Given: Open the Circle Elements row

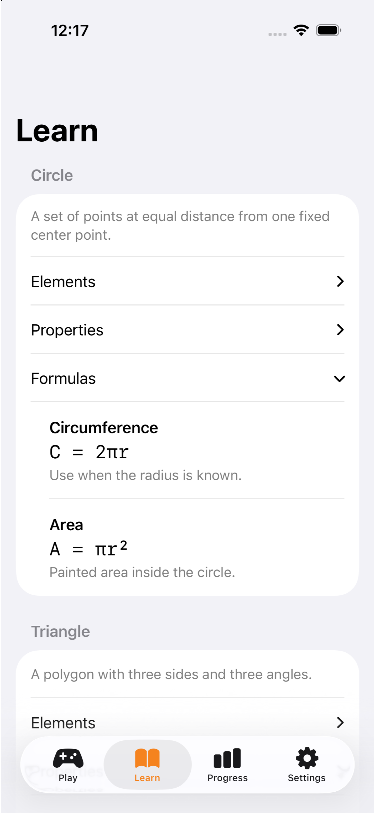Looking at the screenshot, I should (x=187, y=281).
